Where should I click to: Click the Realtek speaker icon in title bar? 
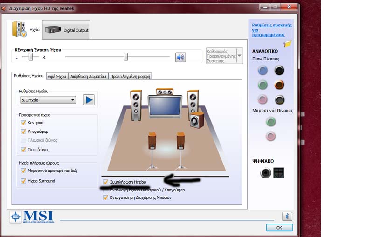[x=4, y=9]
